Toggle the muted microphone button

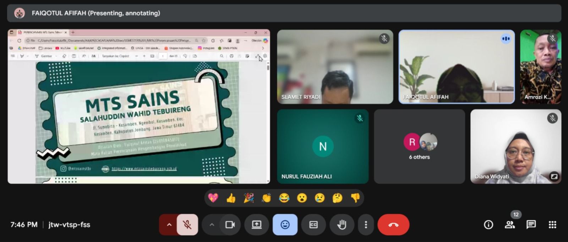coord(187,225)
